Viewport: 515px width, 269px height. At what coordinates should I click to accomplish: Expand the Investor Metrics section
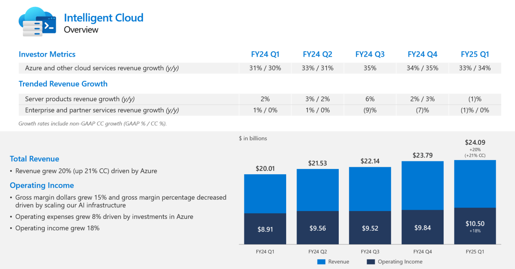(x=47, y=54)
